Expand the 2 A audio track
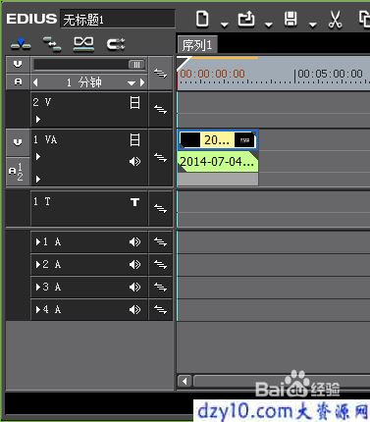The width and height of the screenshot is (370, 422). tap(38, 264)
